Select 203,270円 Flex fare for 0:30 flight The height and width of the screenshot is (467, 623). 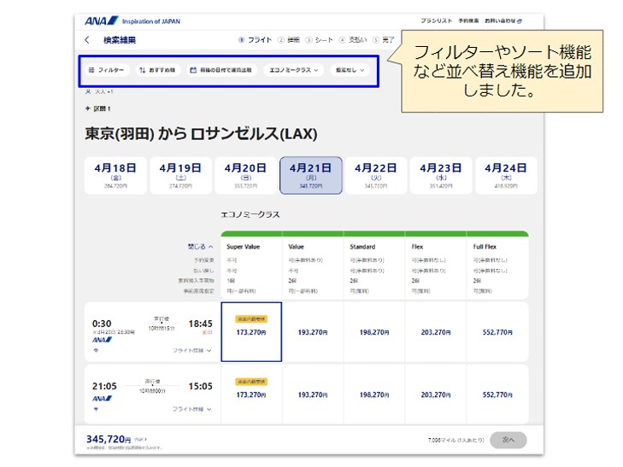coord(436,332)
